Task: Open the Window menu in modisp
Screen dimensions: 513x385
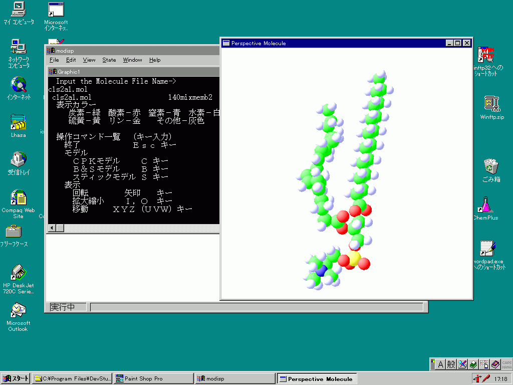Action: [132, 60]
